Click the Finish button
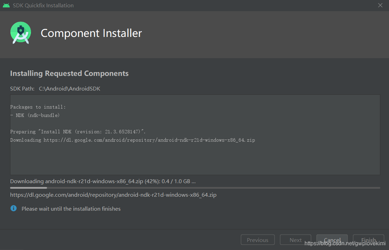This screenshot has width=389, height=250. 368,240
